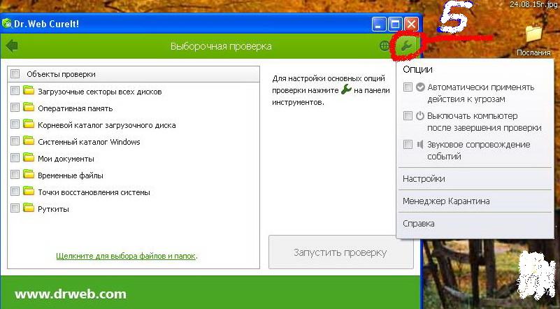The width and height of the screenshot is (560, 309).
Task: Click folder icon beside Системный каталог Windows
Action: 29,141
